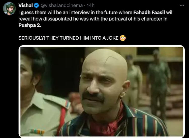Click the flushed face emoji
189x138 pixels.
tap(123, 38)
